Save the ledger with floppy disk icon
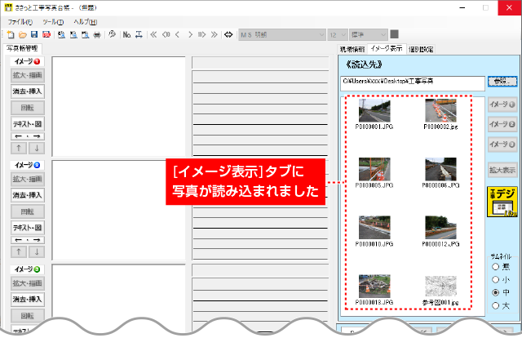This screenshot has width=522, height=338. [34, 34]
